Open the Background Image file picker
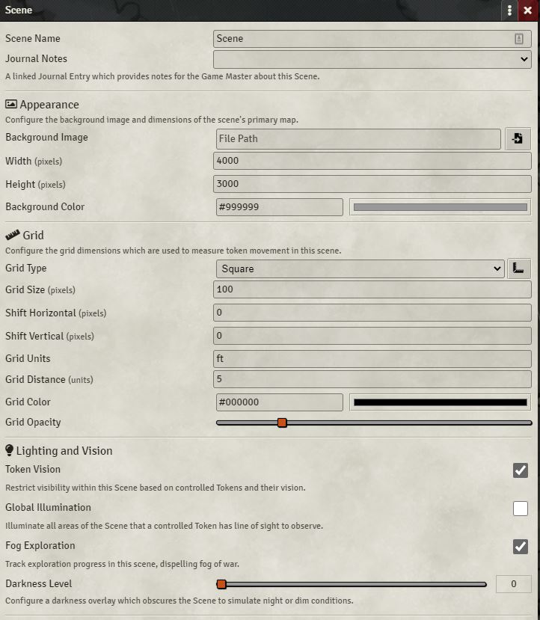This screenshot has height=620, width=540. pos(518,138)
